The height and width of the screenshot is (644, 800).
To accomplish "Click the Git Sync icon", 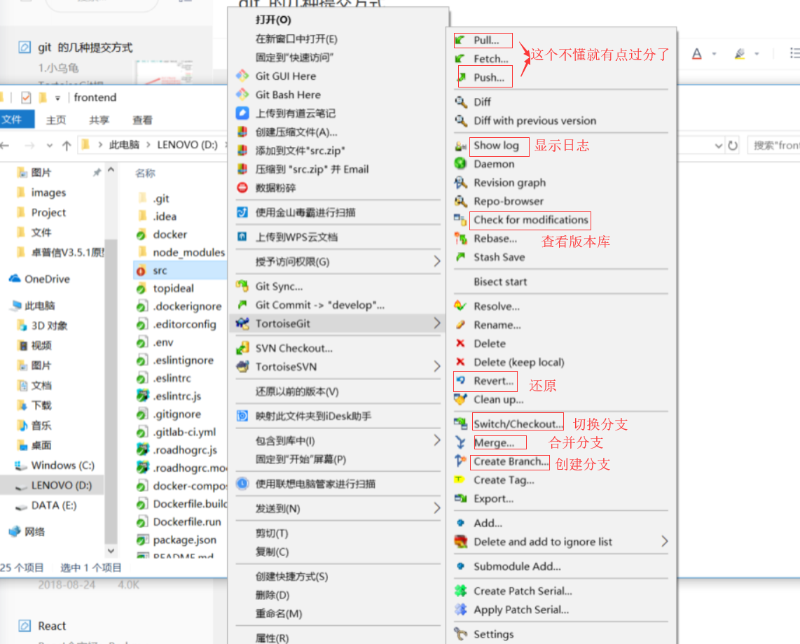I will click(x=242, y=286).
